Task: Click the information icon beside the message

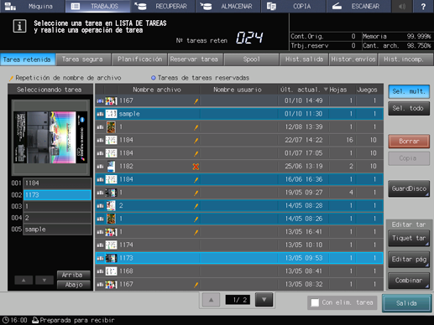Action: coord(19,26)
